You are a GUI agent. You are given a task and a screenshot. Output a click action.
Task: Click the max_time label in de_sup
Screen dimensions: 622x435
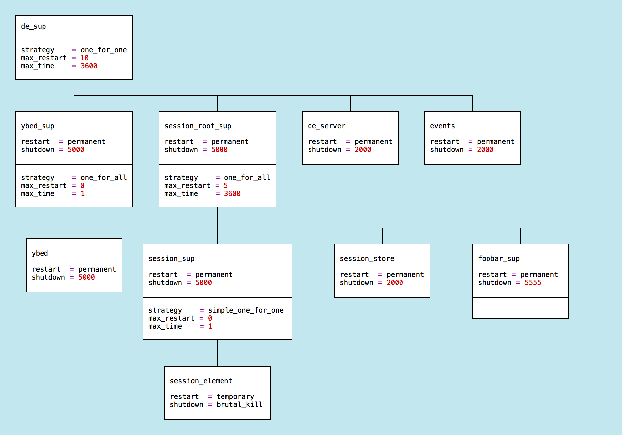[x=38, y=66]
